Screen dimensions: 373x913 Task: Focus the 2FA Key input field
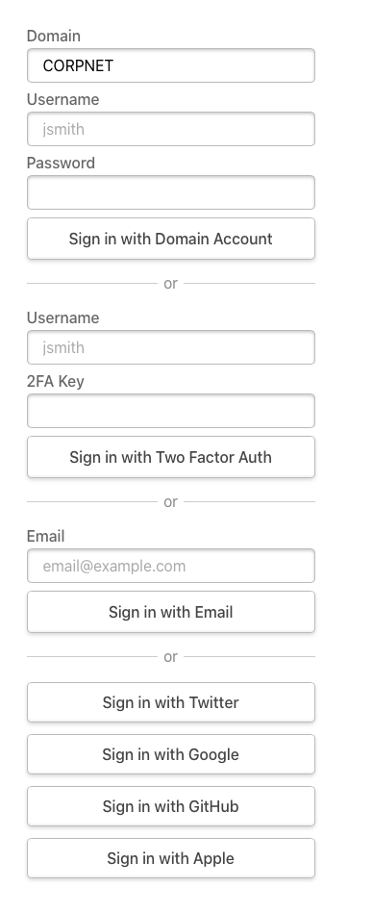170,411
